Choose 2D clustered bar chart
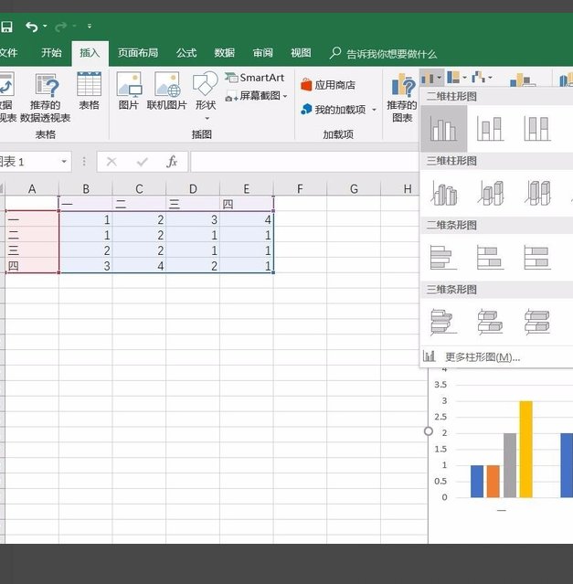 [x=443, y=257]
